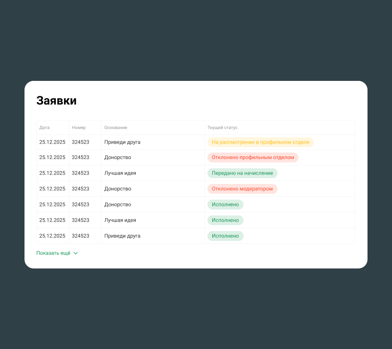Select the "Текущий статус" column header
Viewport: 392px width, 349px height.
tap(222, 128)
